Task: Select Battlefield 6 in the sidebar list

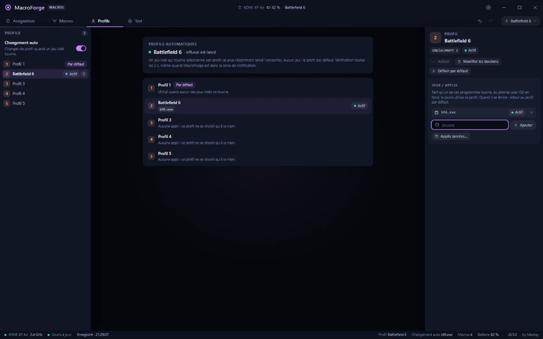Action: coord(44,74)
